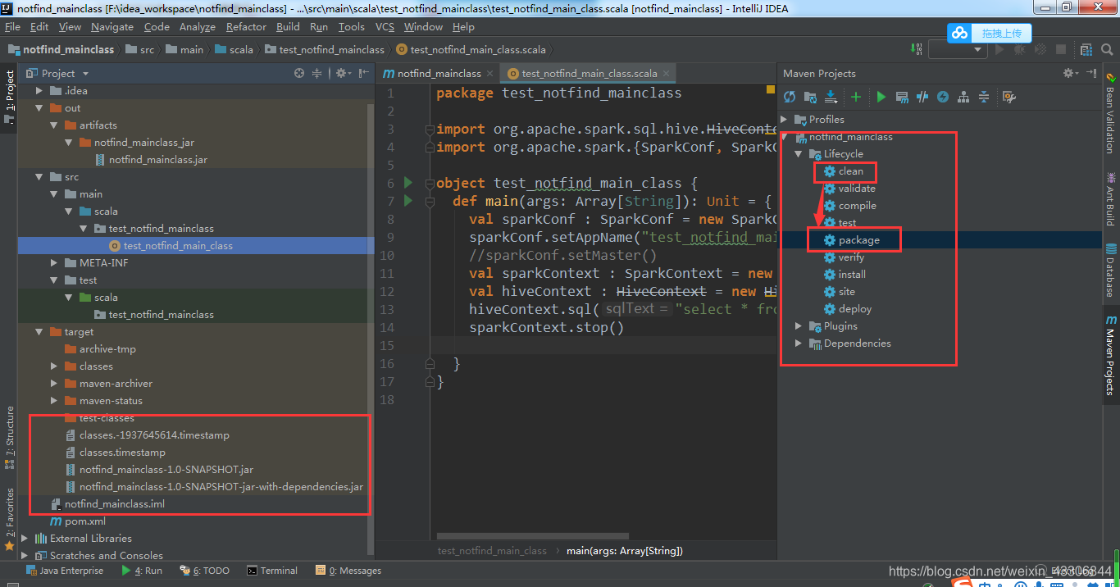Open the Navigate menu

(x=112, y=26)
